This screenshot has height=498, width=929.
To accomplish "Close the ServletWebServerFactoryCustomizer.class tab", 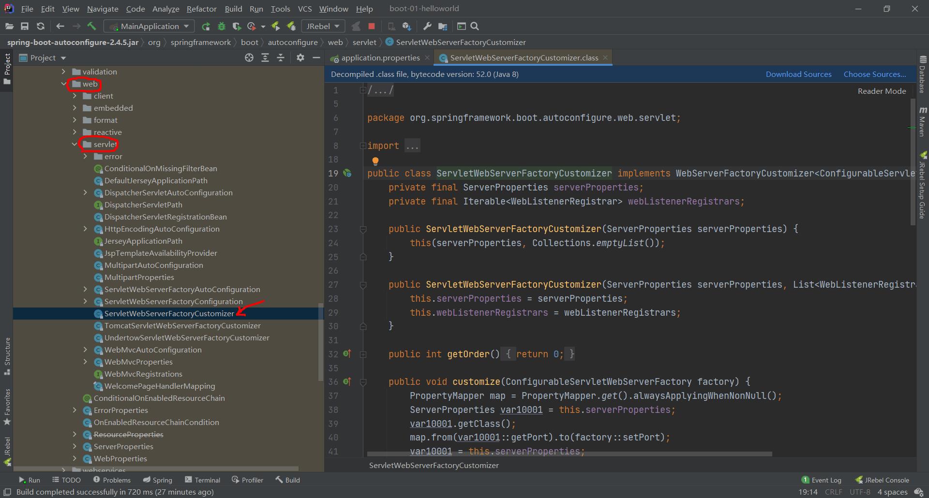I will pos(605,58).
